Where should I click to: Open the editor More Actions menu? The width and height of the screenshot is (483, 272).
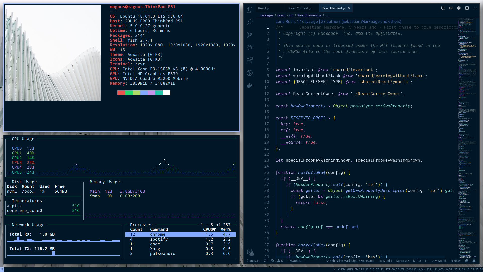[475, 8]
